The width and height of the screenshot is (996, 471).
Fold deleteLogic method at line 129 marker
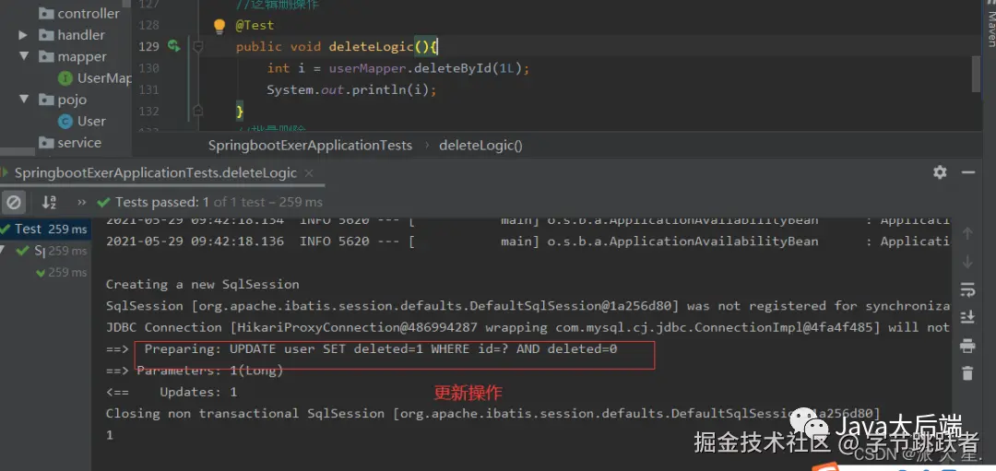197,46
